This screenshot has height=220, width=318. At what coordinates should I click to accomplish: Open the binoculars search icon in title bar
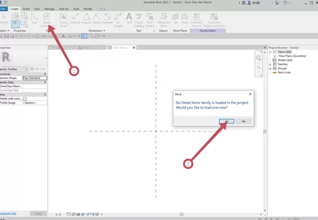pos(244,3)
